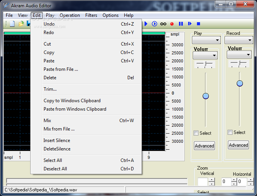
Task: Open the Options menu
Action: (111, 15)
